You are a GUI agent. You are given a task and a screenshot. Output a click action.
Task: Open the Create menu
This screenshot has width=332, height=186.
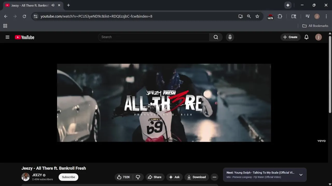(x=290, y=37)
